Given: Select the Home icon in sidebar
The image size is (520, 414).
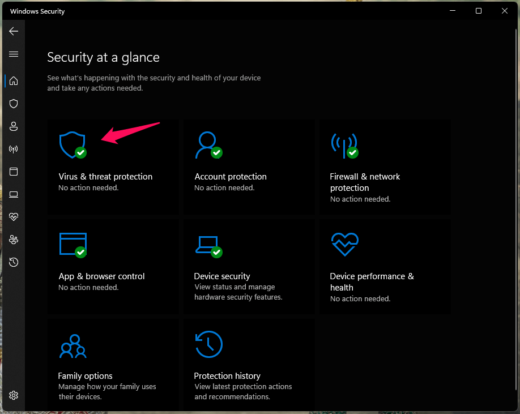Looking at the screenshot, I should [13, 80].
